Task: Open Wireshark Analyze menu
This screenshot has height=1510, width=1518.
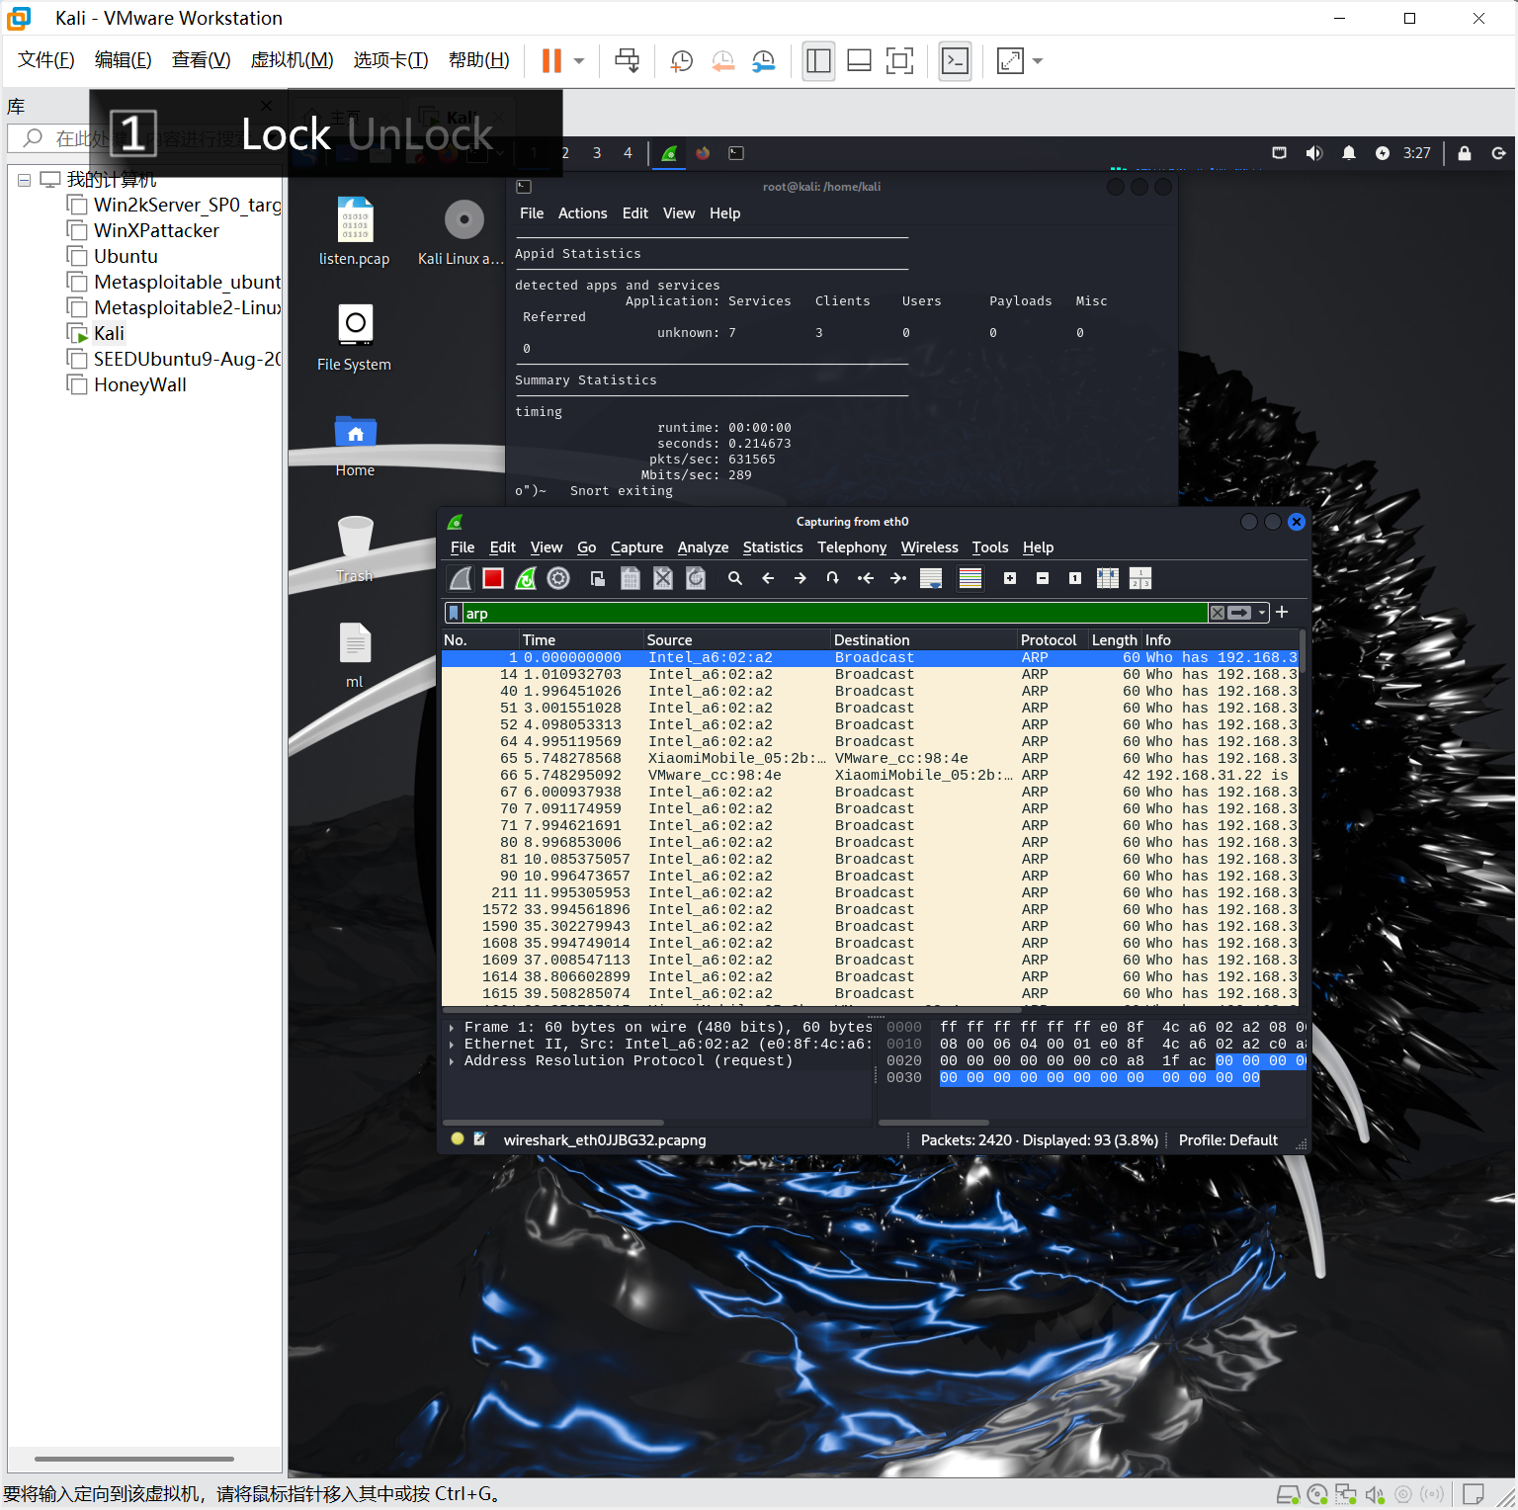Action: 703,547
